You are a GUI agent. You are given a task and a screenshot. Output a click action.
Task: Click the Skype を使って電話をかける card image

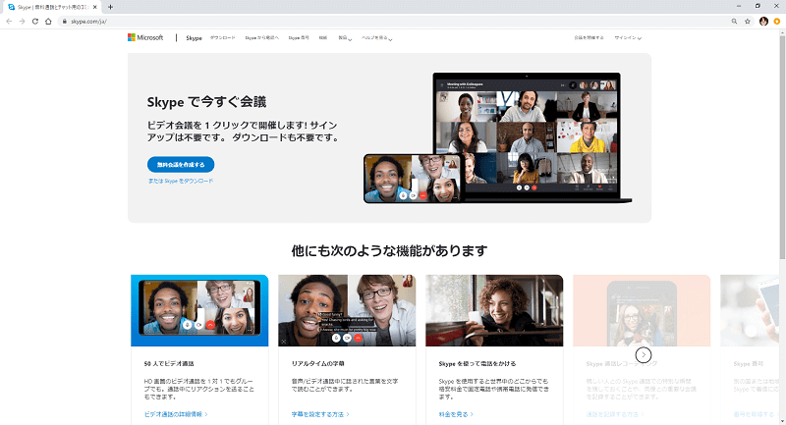coord(494,310)
